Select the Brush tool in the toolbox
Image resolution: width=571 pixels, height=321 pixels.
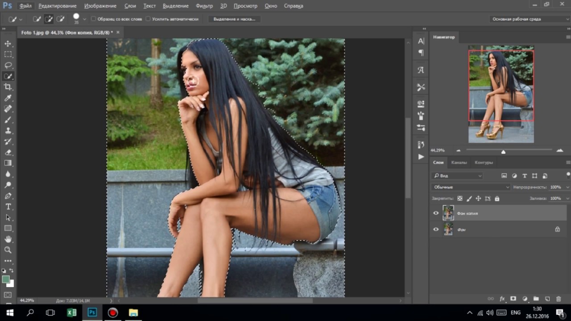(x=8, y=120)
